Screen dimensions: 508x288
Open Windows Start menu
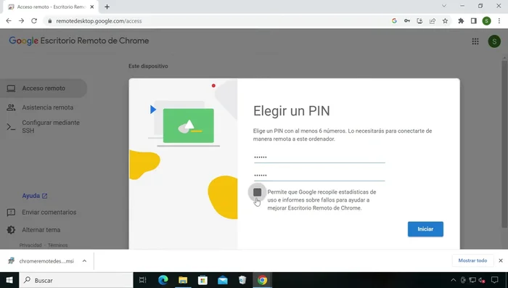(x=9, y=280)
